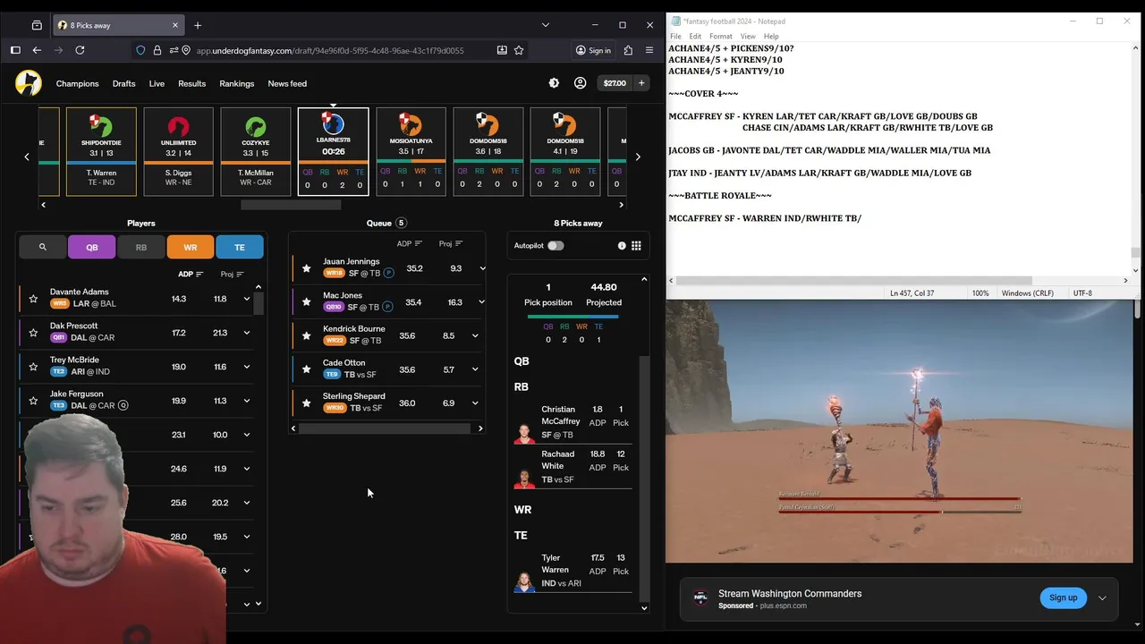Viewport: 1145px width, 644px height.
Task: Filter players by QB
Action: pyautogui.click(x=92, y=247)
